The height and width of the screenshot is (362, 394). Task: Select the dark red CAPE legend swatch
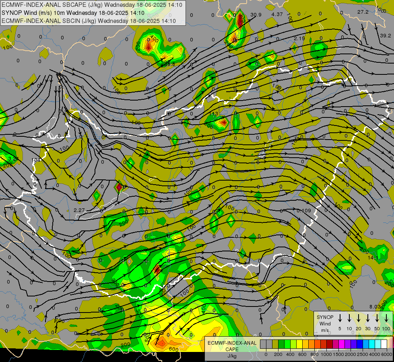point(330,344)
